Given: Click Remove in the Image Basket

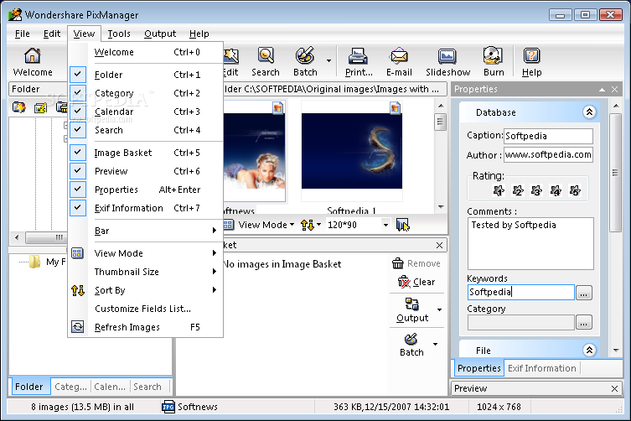Looking at the screenshot, I should tap(416, 263).
